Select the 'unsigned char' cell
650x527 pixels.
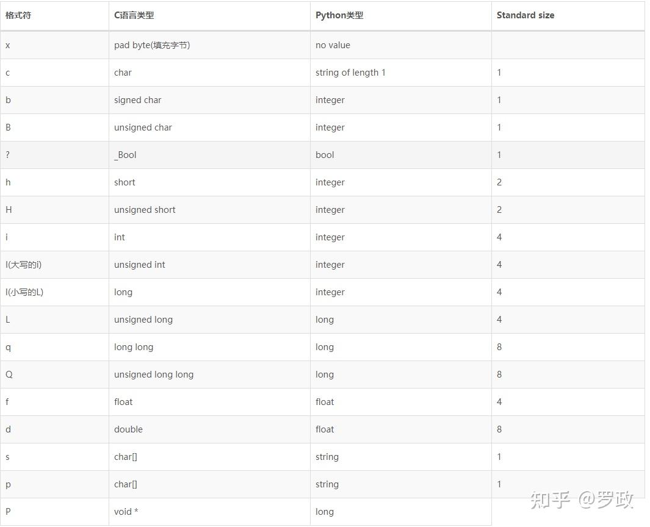point(143,127)
